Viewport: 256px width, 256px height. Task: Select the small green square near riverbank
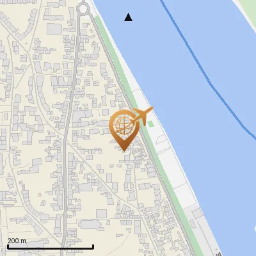coord(151,124)
